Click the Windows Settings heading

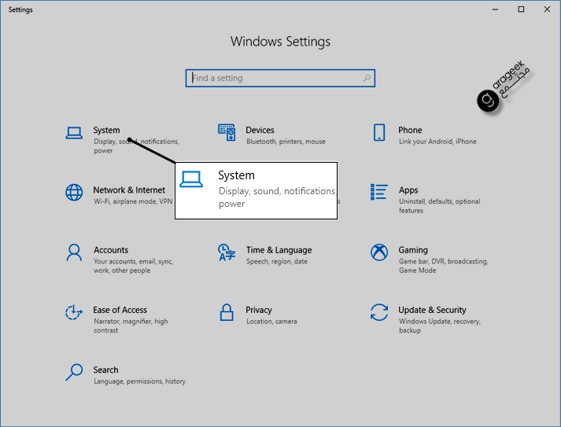coord(280,42)
